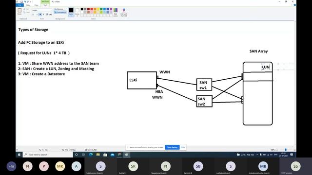Image resolution: width=312 pixels, height=175 pixels.
Task: Show hidden tray icons chevron
Action: [257, 155]
